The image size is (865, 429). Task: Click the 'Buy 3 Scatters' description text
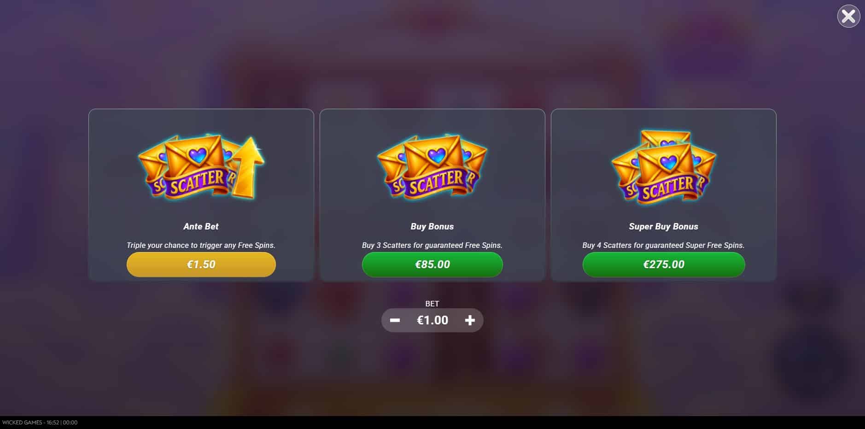(432, 245)
